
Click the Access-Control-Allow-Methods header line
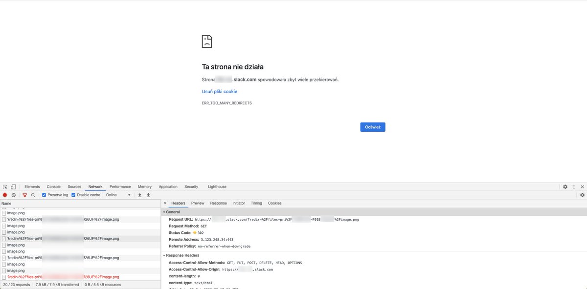click(x=235, y=263)
